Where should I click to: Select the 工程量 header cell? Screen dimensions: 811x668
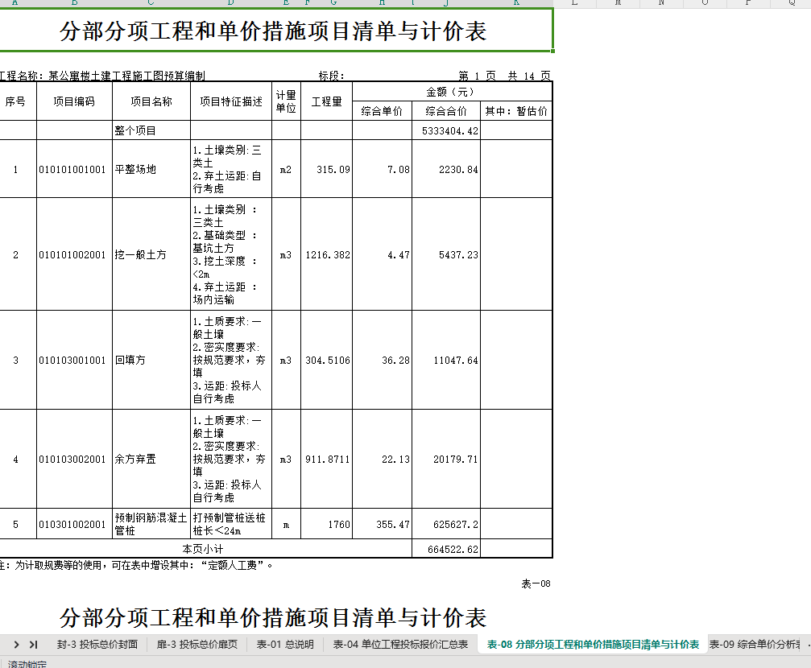(x=326, y=101)
